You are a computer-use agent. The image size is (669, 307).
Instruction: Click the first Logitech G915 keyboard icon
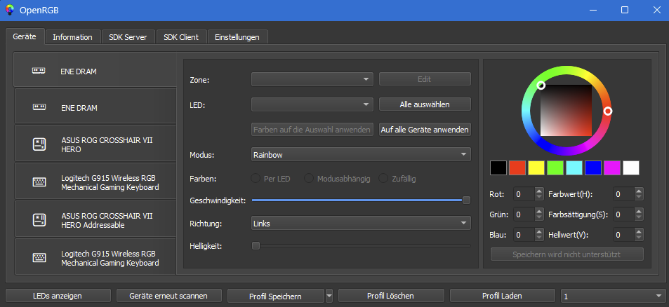[x=39, y=182]
